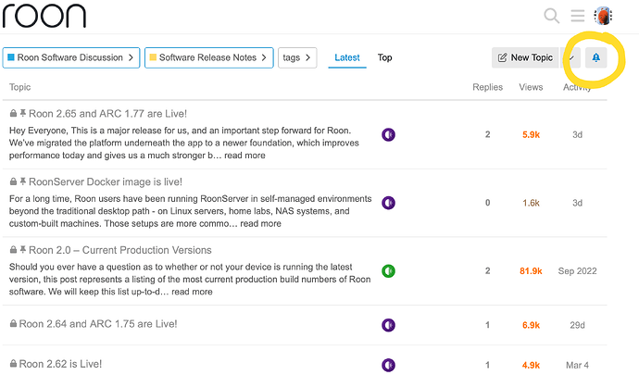Click views 6.9k for Roon 2.64 topic
Image resolution: width=639 pixels, height=375 pixels.
coord(531,325)
